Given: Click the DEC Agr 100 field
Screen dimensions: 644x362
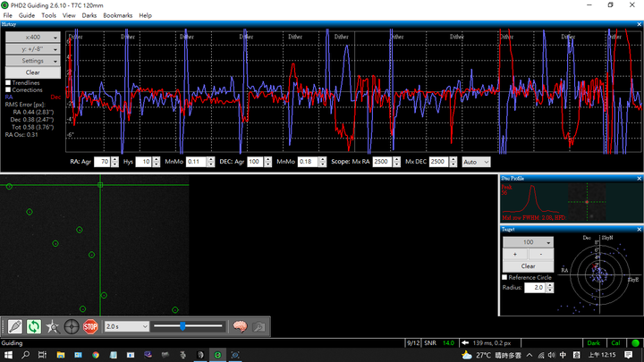Looking at the screenshot, I should (255, 162).
